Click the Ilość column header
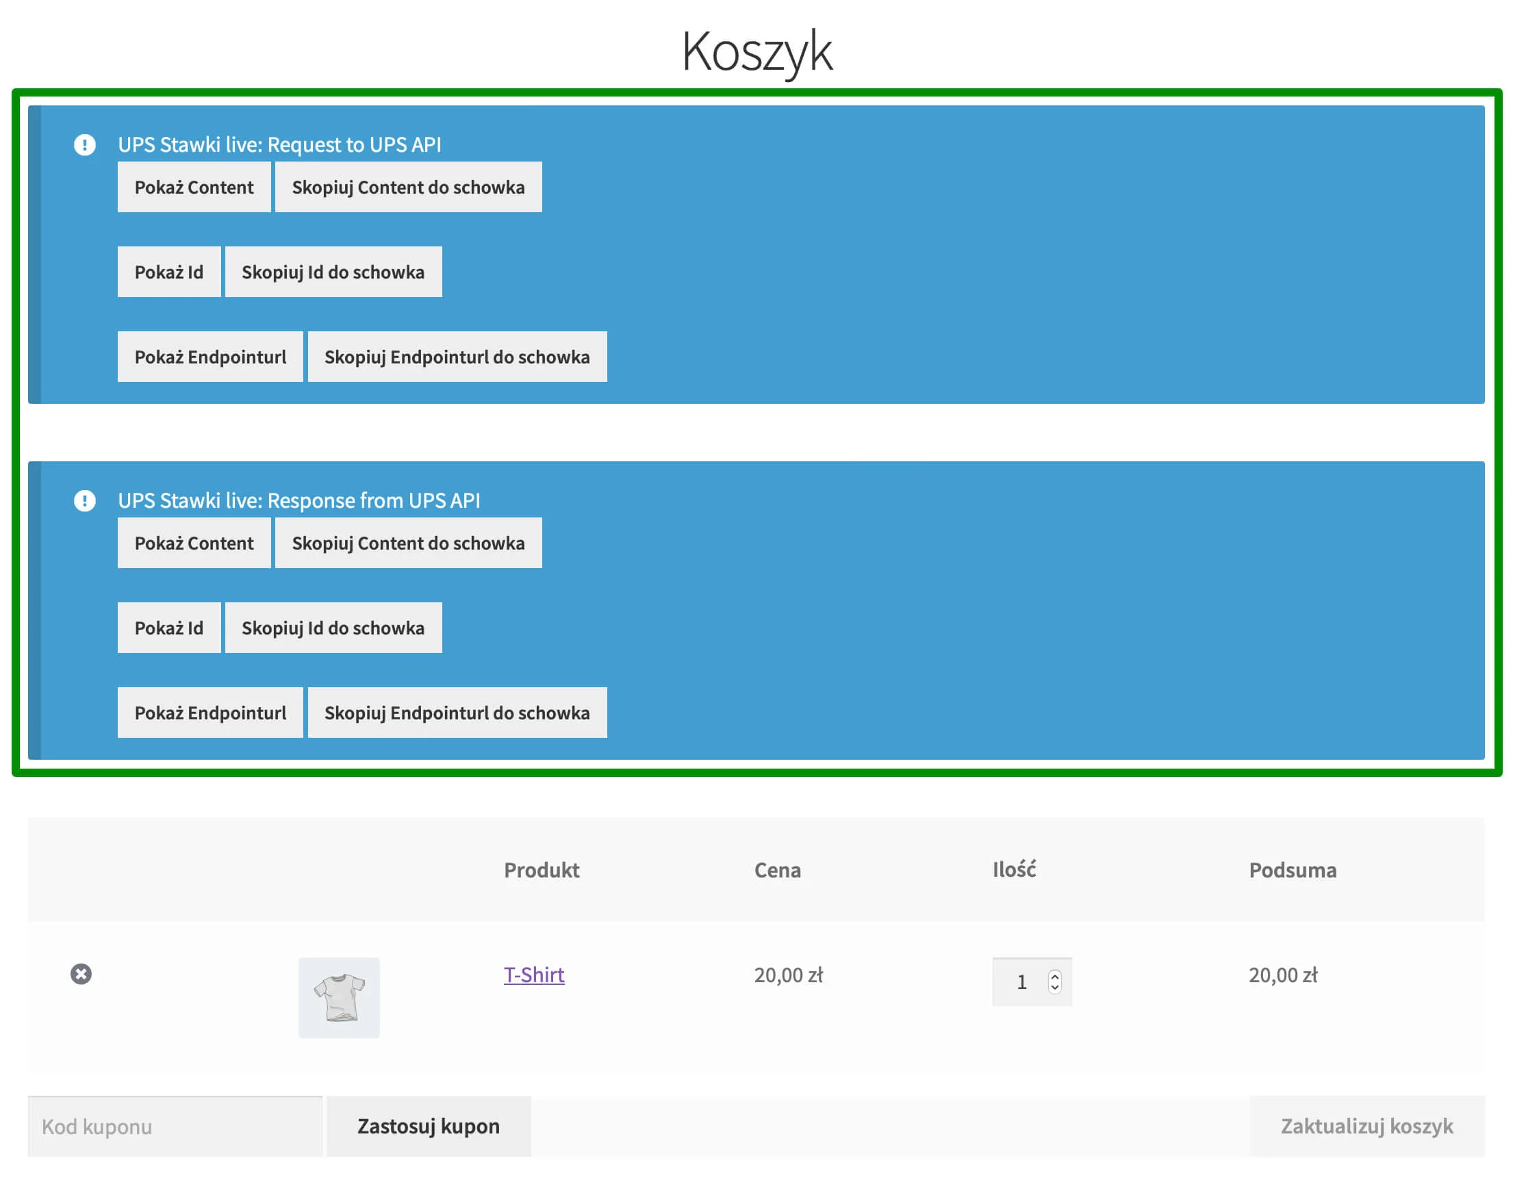This screenshot has width=1513, height=1180. (x=1014, y=869)
